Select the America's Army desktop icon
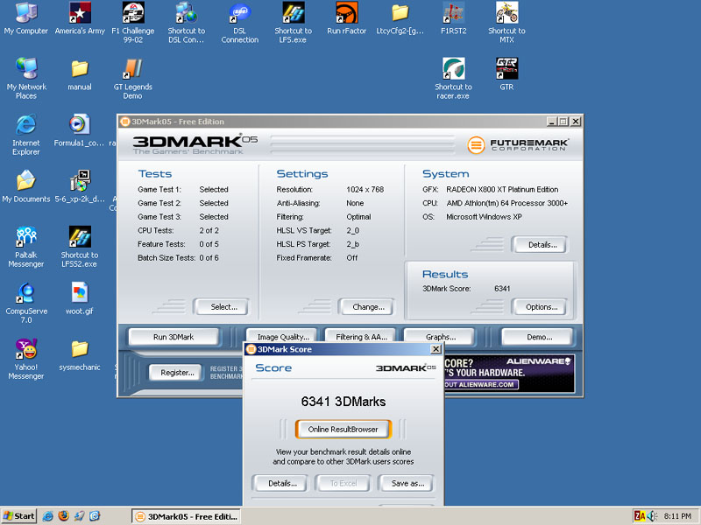This screenshot has width=701, height=525. pos(80,17)
